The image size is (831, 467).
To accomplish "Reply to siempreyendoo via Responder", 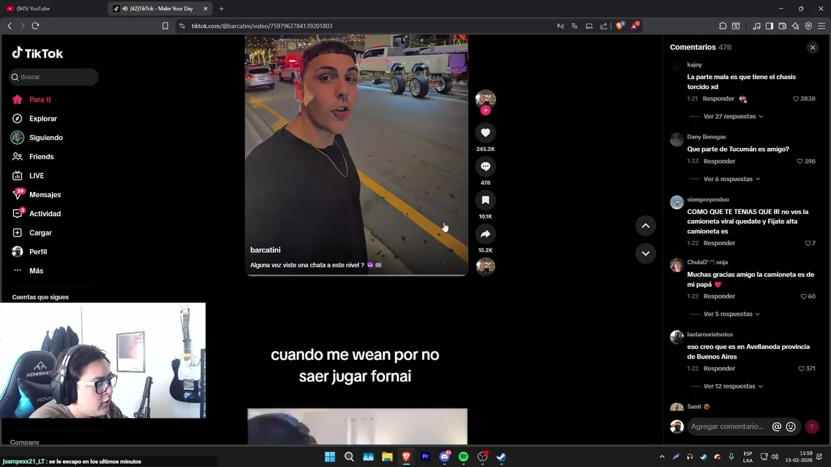I will click(x=719, y=243).
